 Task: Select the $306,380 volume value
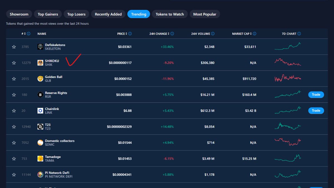(x=207, y=63)
